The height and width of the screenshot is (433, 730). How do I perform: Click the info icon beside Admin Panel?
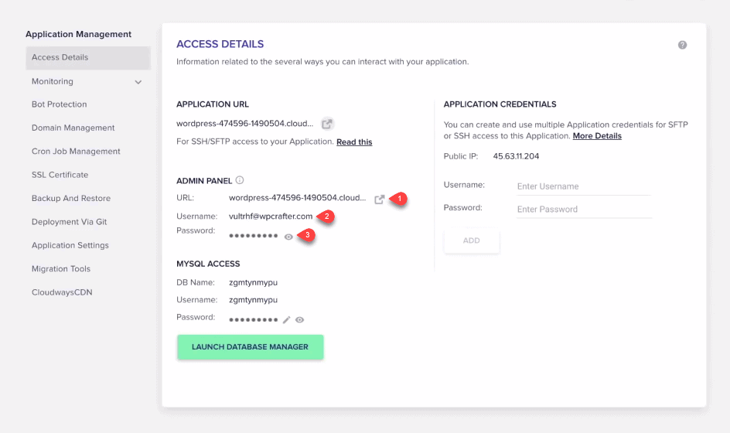click(240, 180)
